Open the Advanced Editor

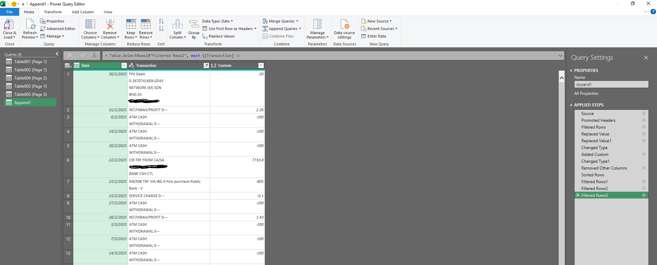pos(58,29)
